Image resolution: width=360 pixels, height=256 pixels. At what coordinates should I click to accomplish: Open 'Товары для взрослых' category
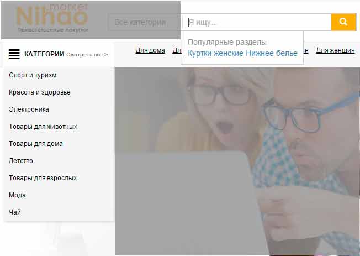(x=43, y=178)
